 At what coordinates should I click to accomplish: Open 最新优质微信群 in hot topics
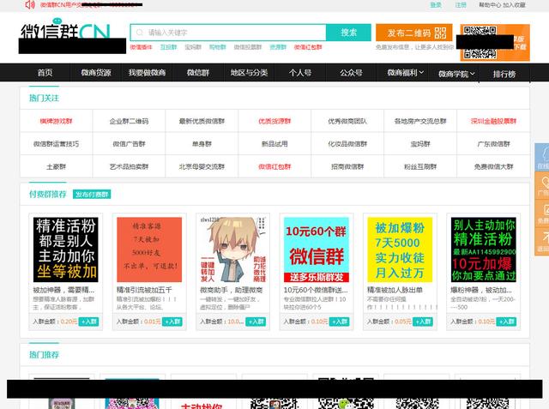(x=202, y=121)
